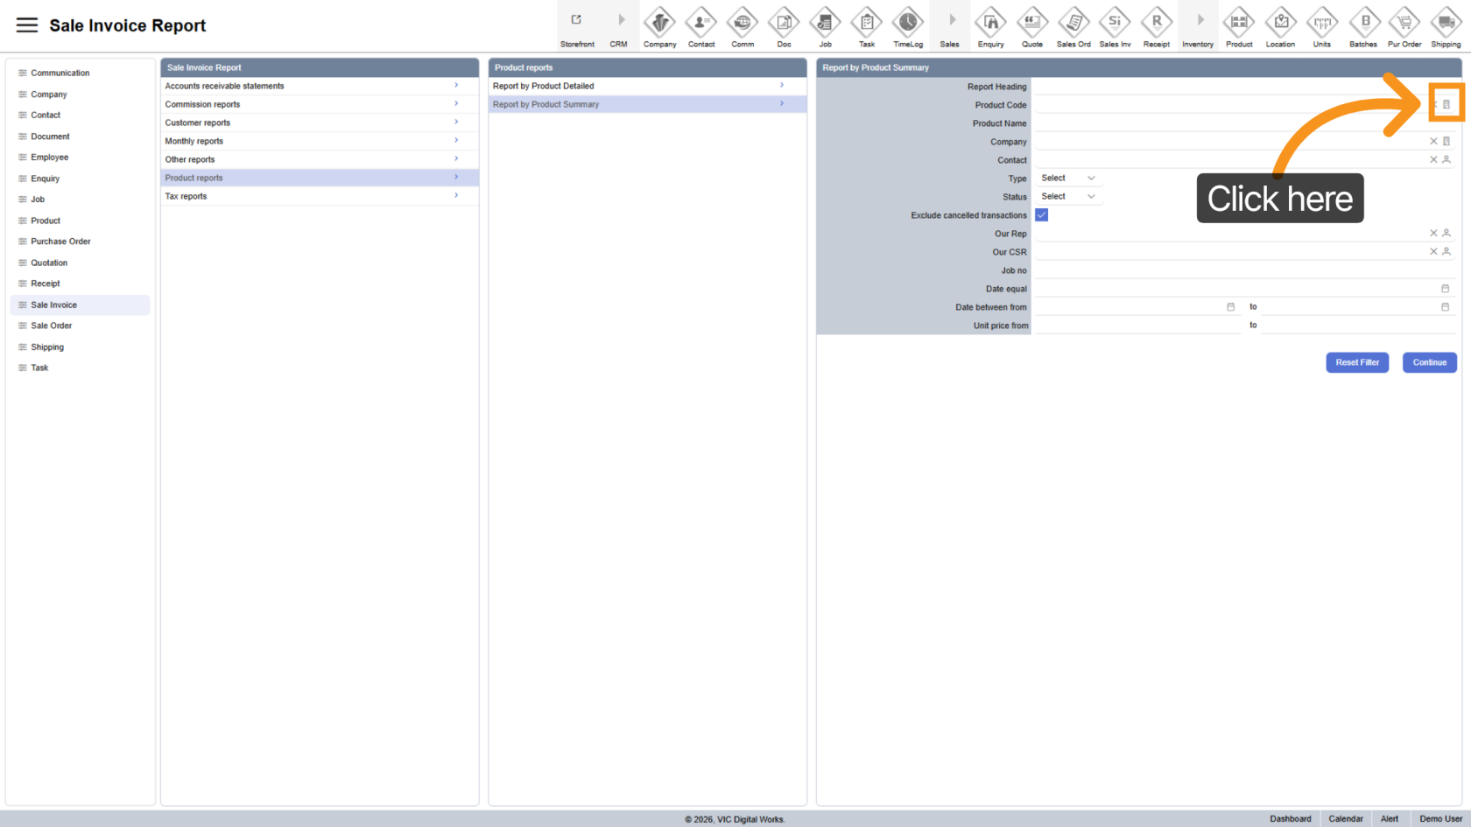
Task: Click the Company toolbar icon
Action: point(659,23)
